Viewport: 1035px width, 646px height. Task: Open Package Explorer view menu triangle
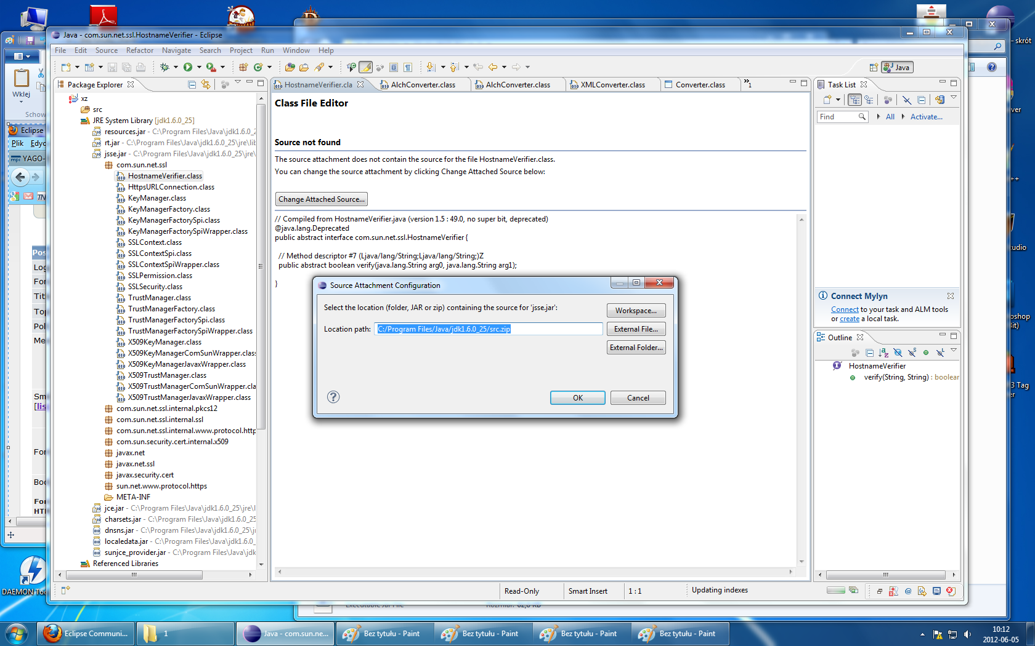click(238, 82)
